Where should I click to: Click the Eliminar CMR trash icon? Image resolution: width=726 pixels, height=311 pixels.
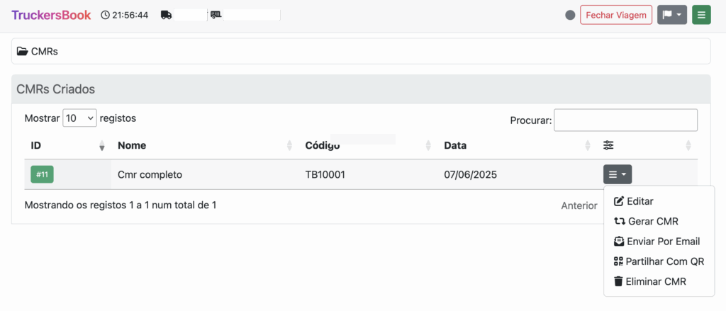point(618,281)
